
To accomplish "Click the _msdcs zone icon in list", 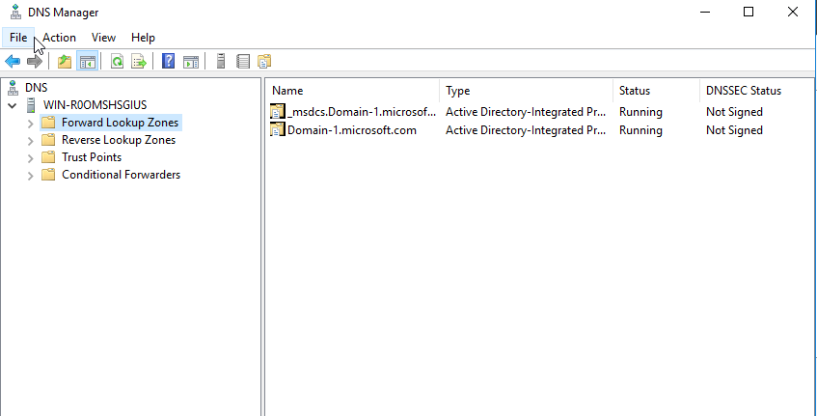I will click(x=278, y=112).
